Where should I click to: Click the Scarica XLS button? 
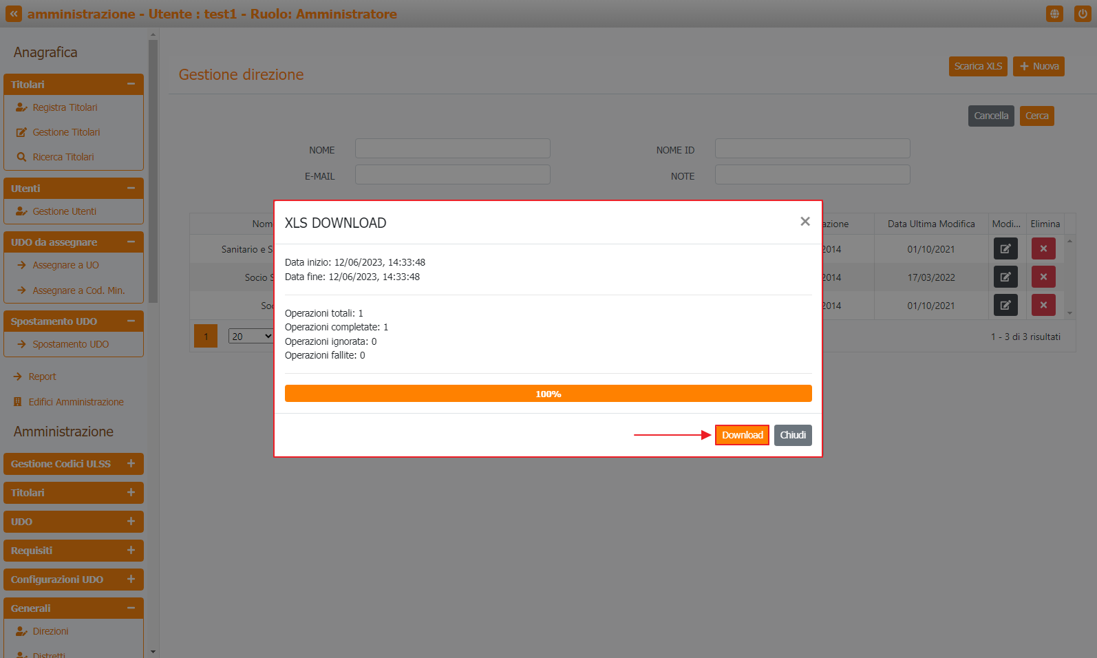click(977, 66)
